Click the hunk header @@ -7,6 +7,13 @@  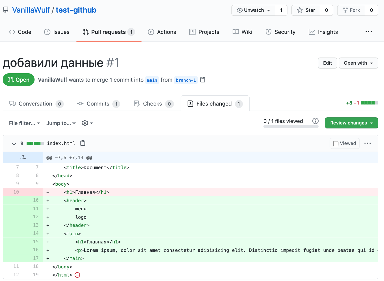pyautogui.click(x=69, y=158)
